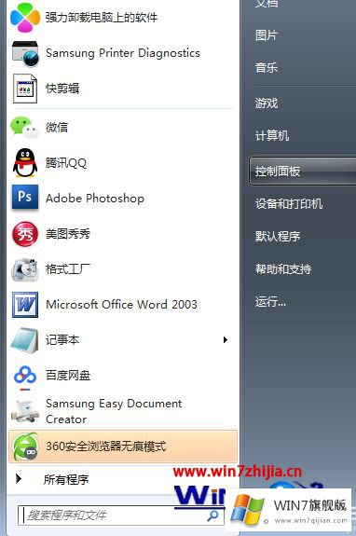This screenshot has height=536, width=356.
Task: Open 图片 in the right pane
Action: [267, 35]
